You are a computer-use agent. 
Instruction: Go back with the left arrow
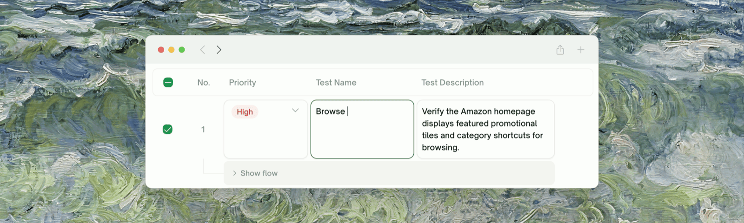pyautogui.click(x=202, y=50)
